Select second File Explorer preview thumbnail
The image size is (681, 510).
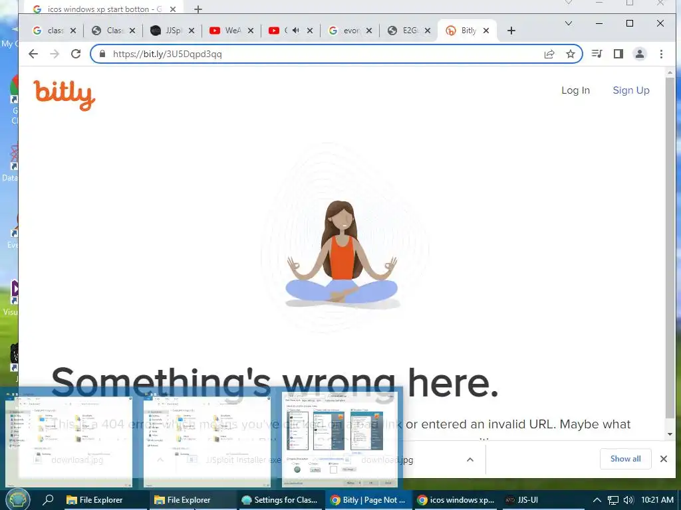click(207, 440)
